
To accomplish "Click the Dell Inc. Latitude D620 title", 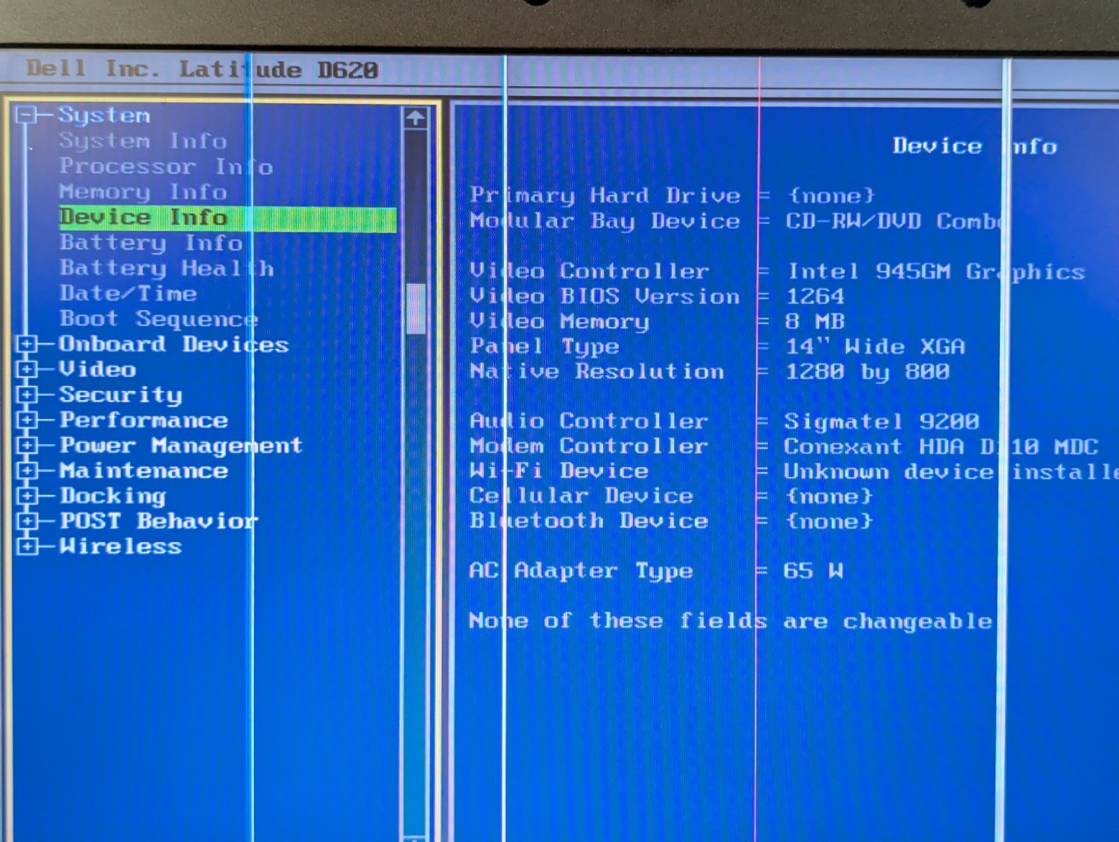I will 203,69.
